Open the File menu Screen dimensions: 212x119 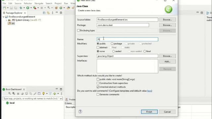tap(4, 3)
